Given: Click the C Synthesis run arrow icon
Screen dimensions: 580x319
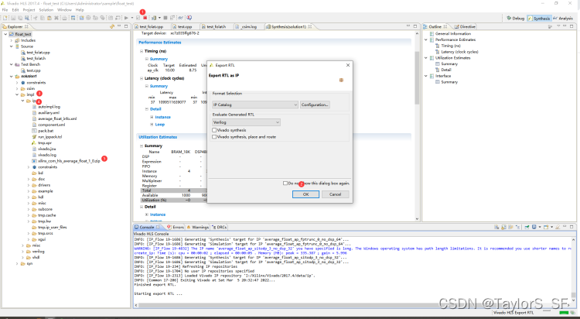Looking at the screenshot, I should [x=126, y=18].
